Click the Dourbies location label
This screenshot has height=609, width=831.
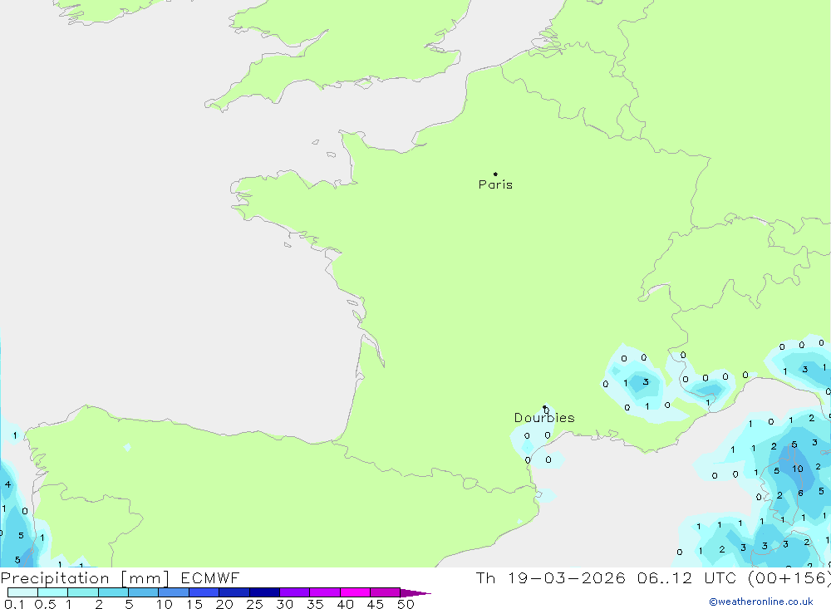[x=544, y=418]
